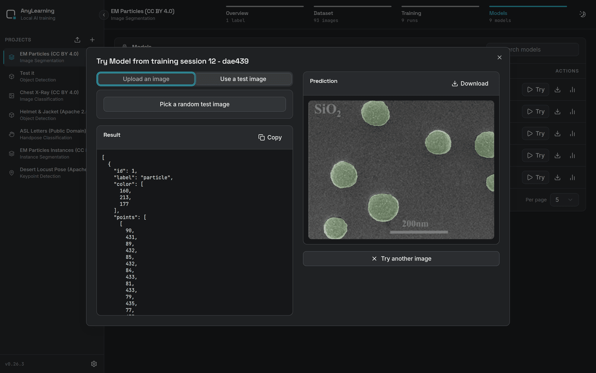
Task: Click ASL Letters hand icon
Action: tap(12, 134)
